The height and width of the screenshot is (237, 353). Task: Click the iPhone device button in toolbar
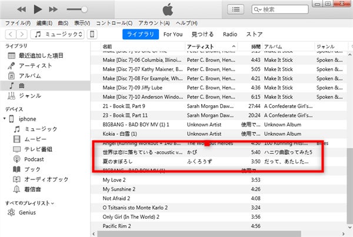tap(92, 35)
